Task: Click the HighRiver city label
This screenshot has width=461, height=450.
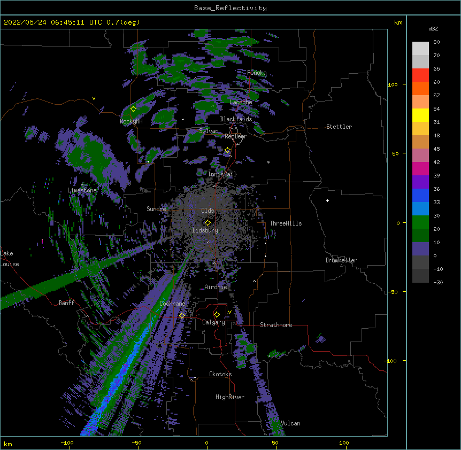Action: [x=230, y=397]
